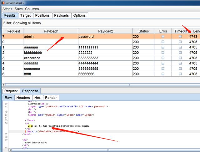Click the Welcome to the password protected area text
200x152 pixels.
click(x=58, y=126)
